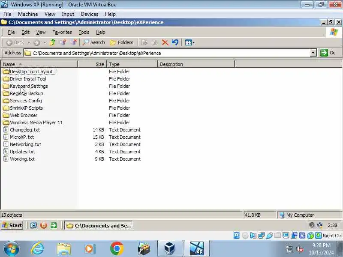This screenshot has width=343, height=257.
Task: Click the VirtualBox CPU status icon with V
Action: (302, 235)
